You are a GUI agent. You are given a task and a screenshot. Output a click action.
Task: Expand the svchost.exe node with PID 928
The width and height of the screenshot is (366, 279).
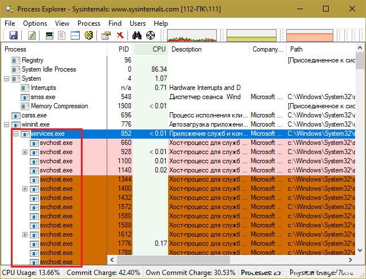25,152
